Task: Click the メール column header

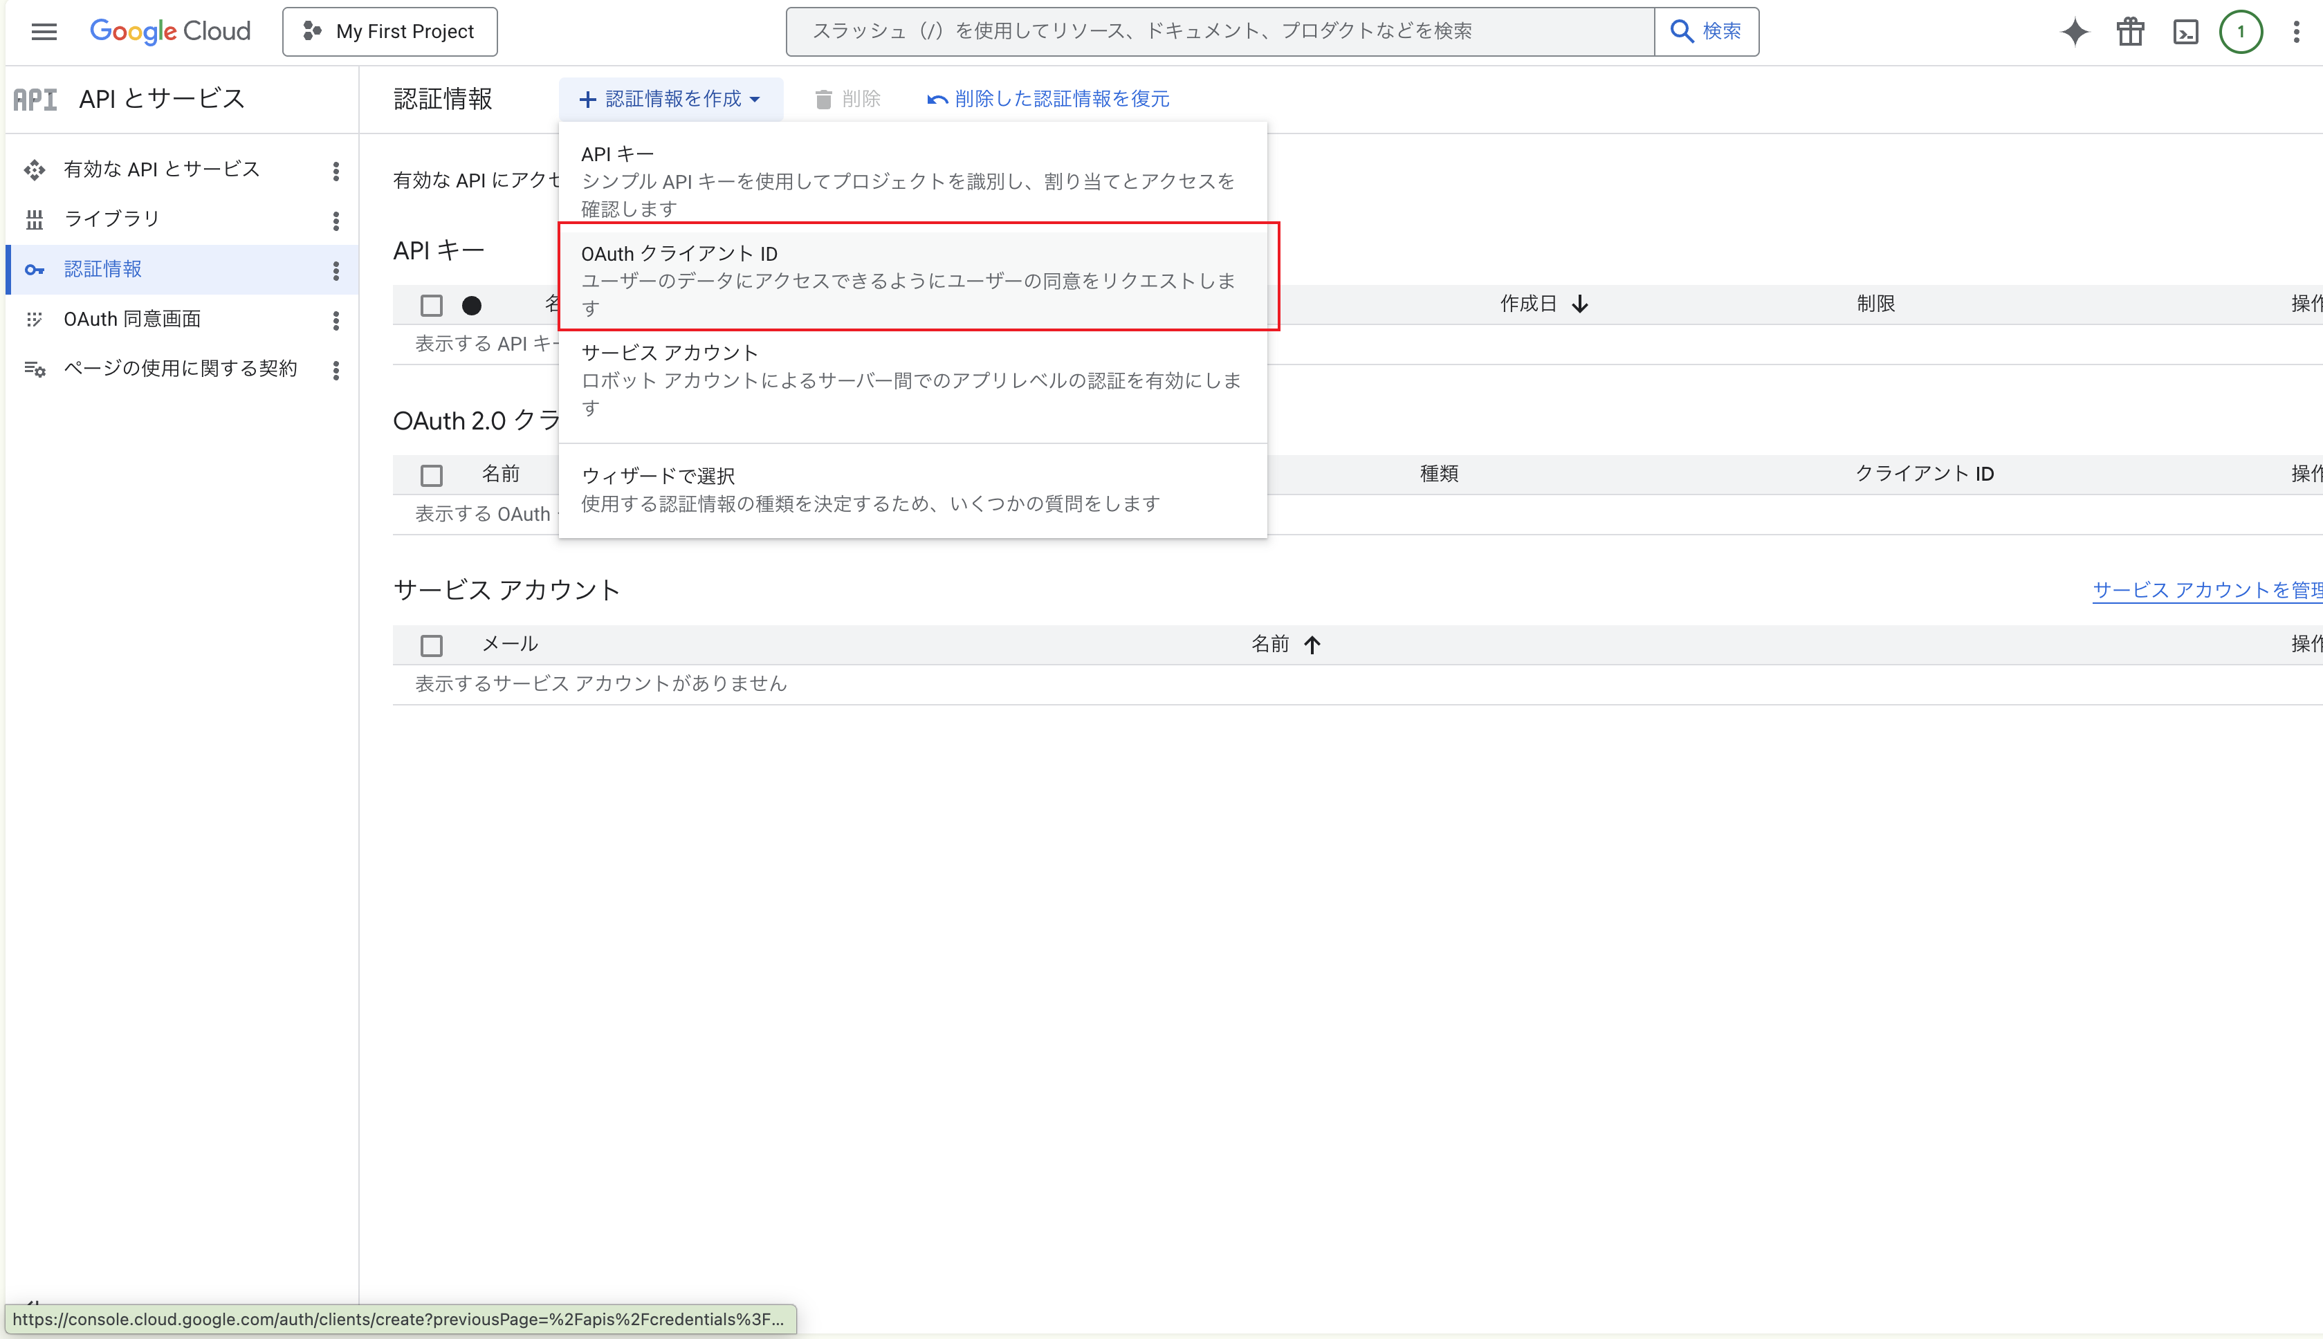Action: click(x=509, y=644)
